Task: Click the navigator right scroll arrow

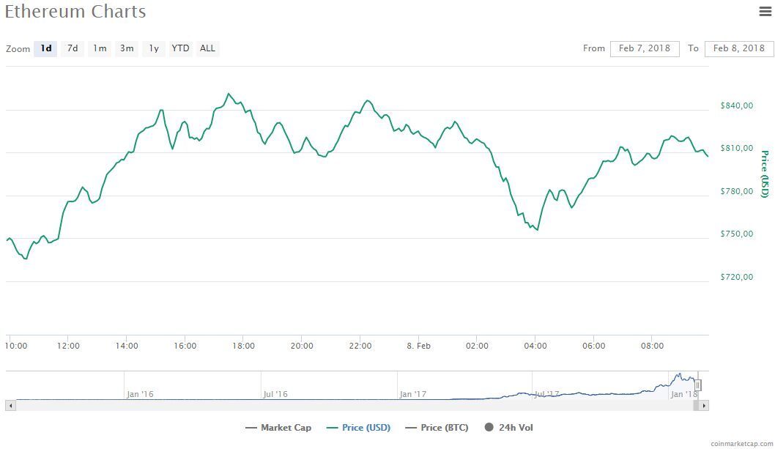Action: coord(704,406)
